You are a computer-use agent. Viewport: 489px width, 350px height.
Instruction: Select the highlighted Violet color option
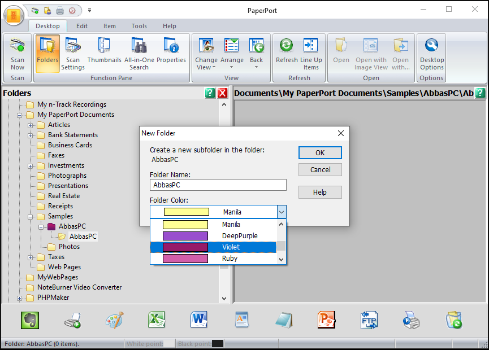coord(213,247)
